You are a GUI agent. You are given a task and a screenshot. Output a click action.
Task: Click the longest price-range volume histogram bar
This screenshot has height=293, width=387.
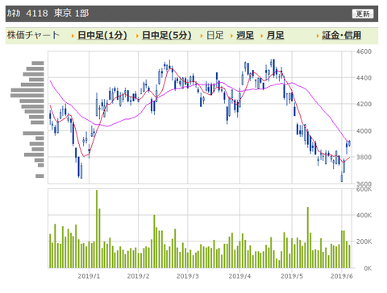tap(27, 95)
